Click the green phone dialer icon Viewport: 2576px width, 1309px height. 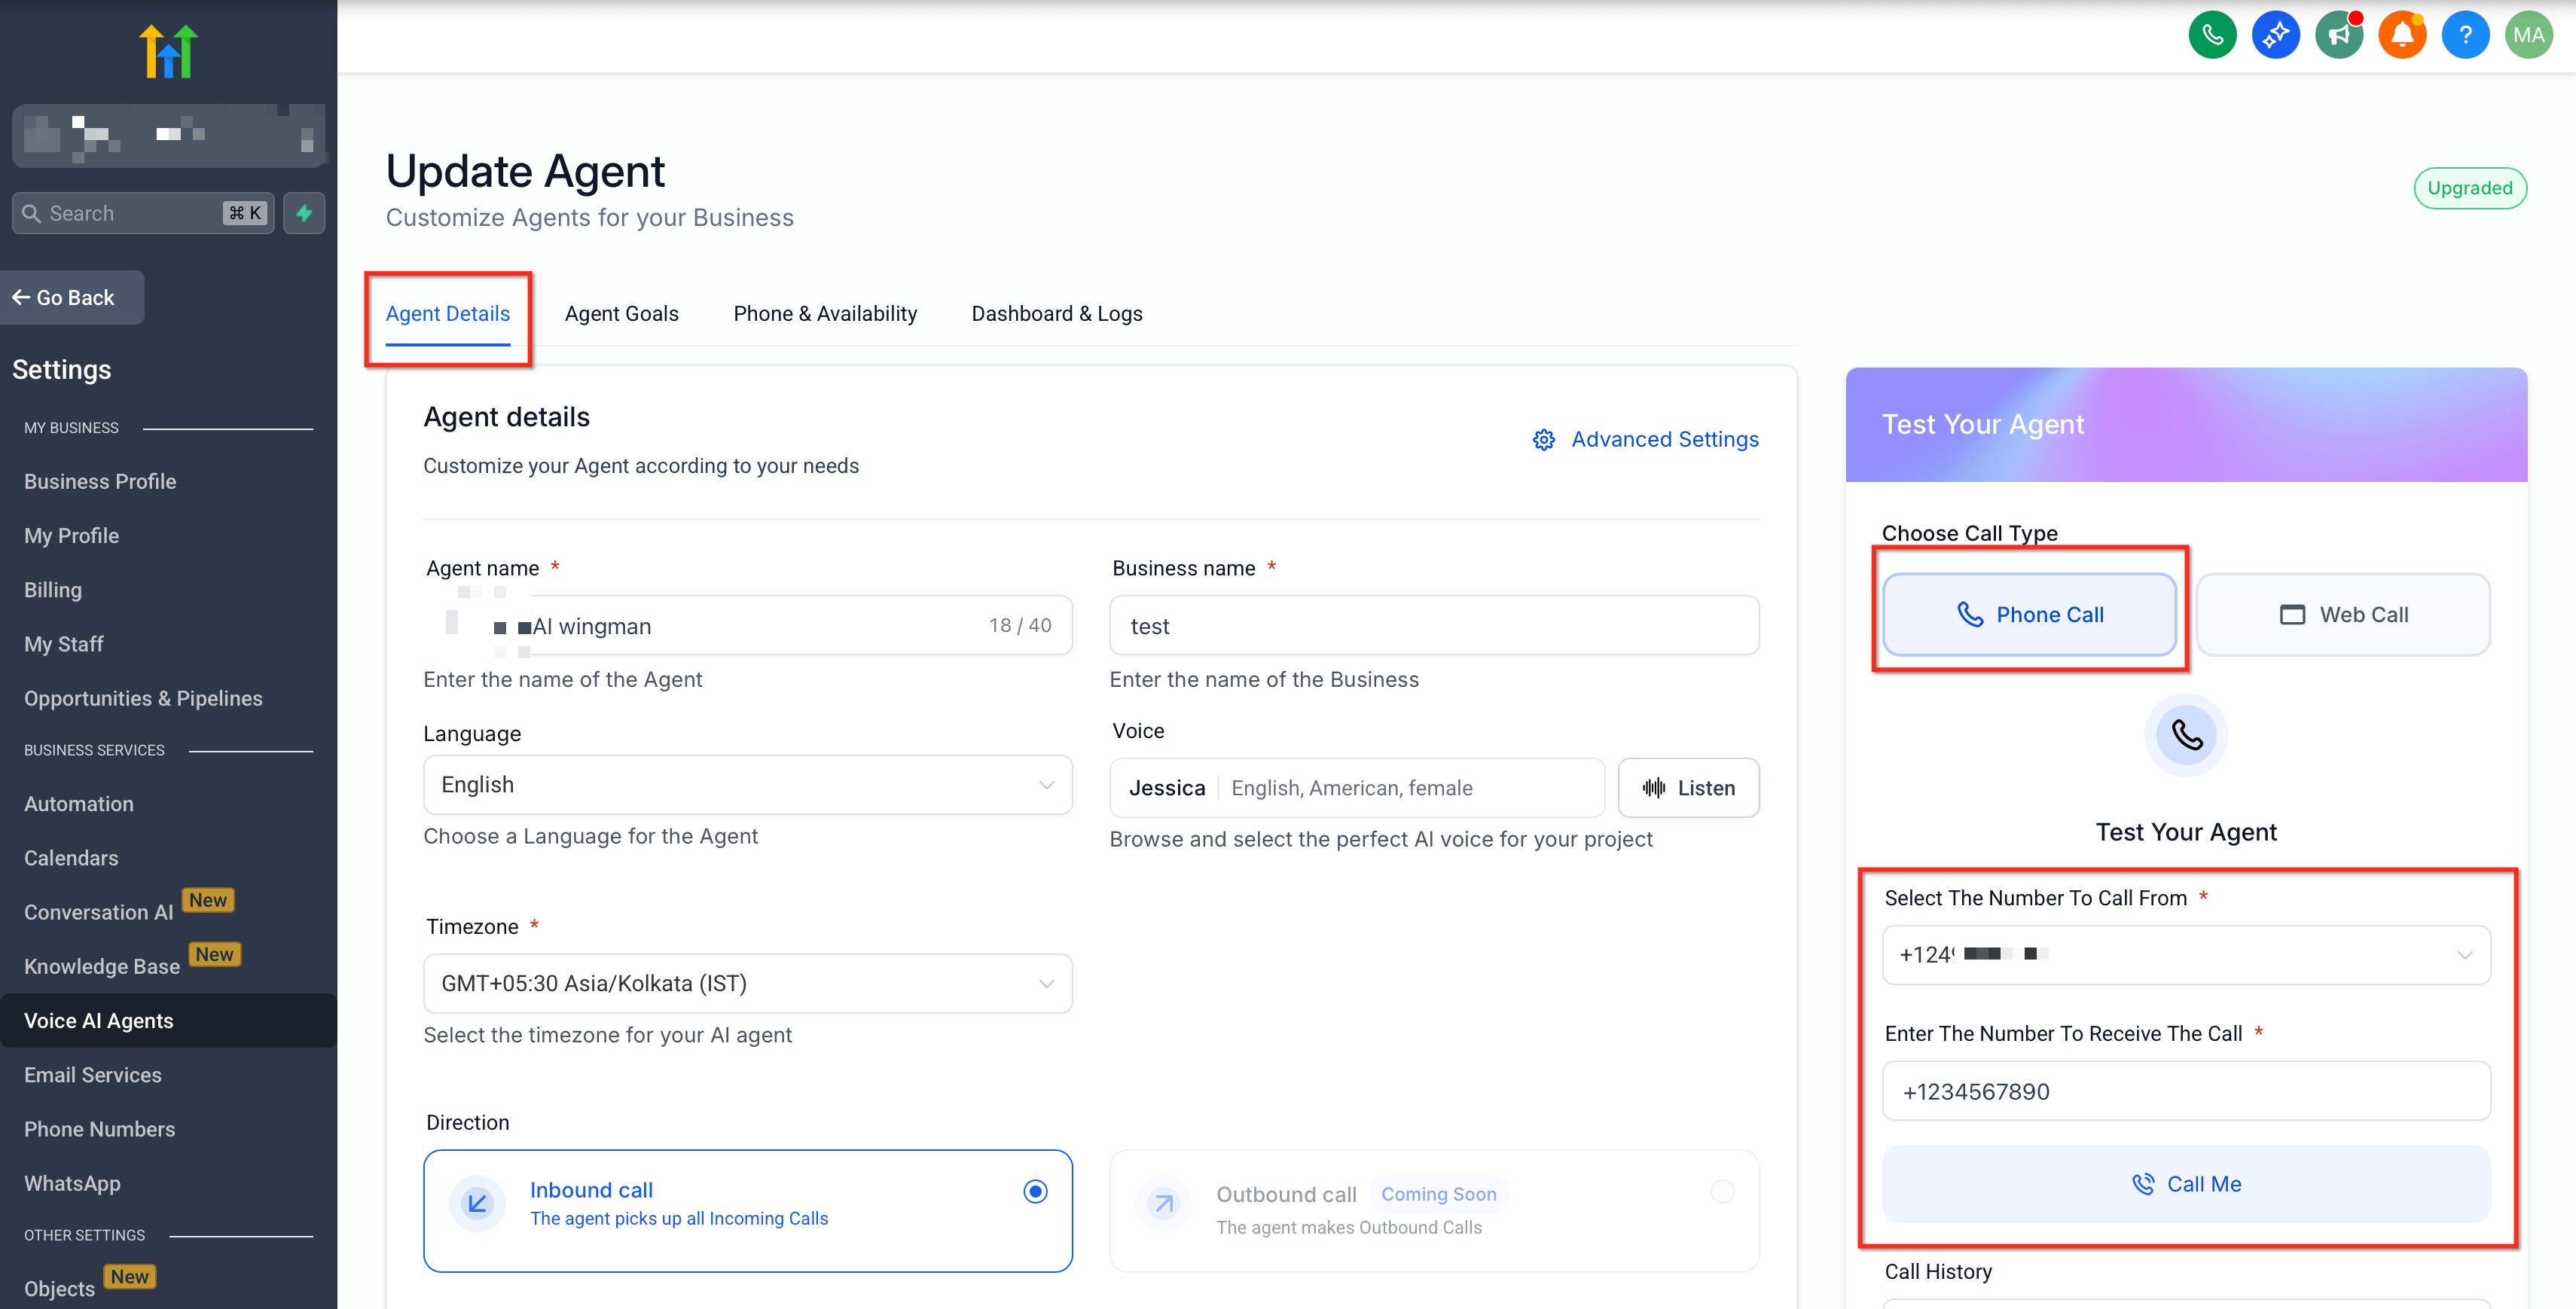2212,35
